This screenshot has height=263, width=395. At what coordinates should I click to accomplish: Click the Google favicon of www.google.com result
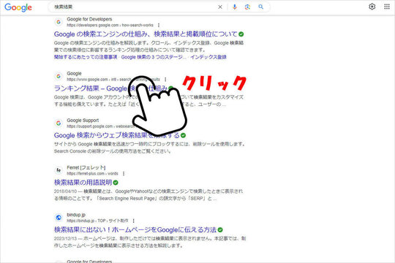pos(59,76)
